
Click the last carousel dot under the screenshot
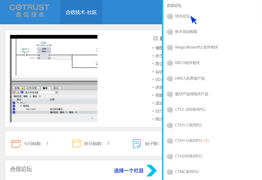(92, 118)
